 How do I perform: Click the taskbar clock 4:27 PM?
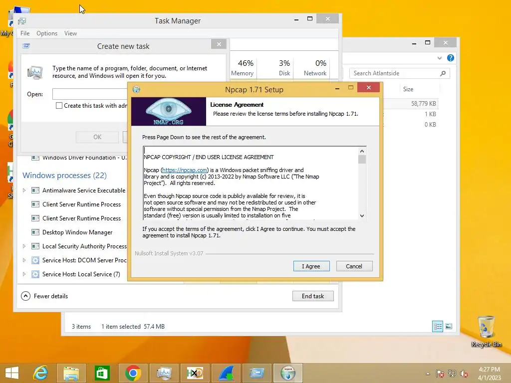[489, 370]
